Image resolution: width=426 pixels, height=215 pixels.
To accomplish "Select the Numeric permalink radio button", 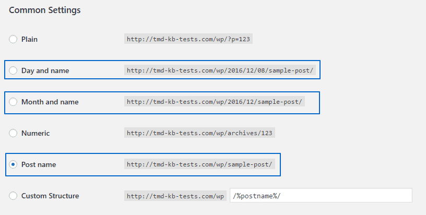I will pos(13,133).
